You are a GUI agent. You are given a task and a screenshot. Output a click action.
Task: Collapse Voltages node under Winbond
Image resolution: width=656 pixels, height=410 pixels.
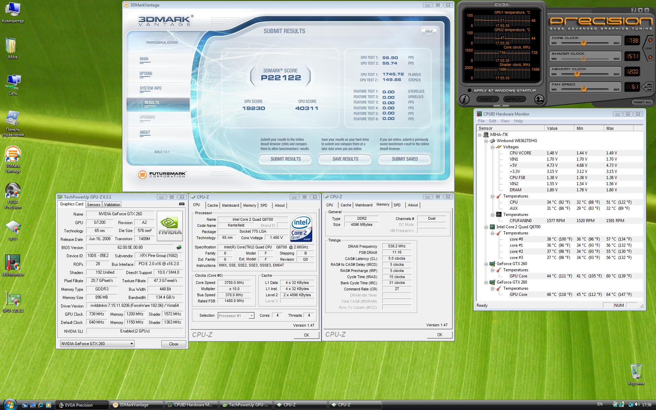(x=493, y=147)
